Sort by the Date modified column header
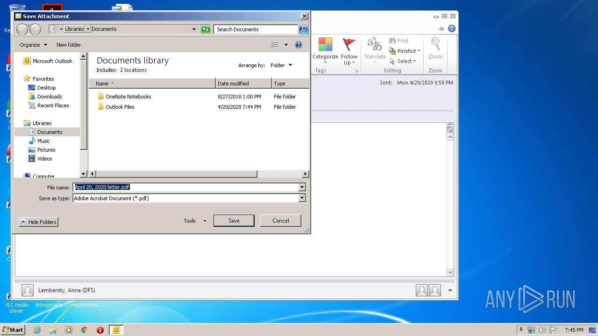598x336 pixels. point(243,84)
